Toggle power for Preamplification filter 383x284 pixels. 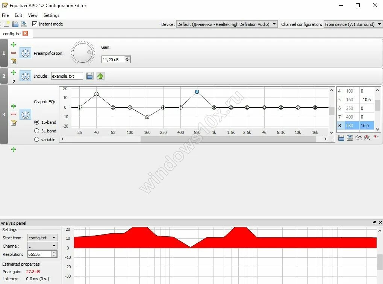(x=26, y=53)
